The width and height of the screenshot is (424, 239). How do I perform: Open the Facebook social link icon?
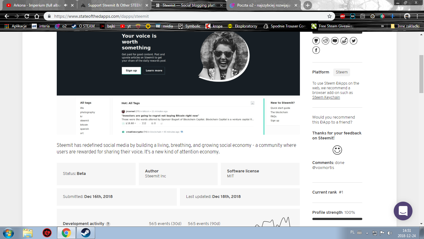click(316, 50)
